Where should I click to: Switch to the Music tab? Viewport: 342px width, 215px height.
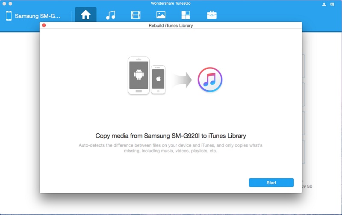pos(111,15)
